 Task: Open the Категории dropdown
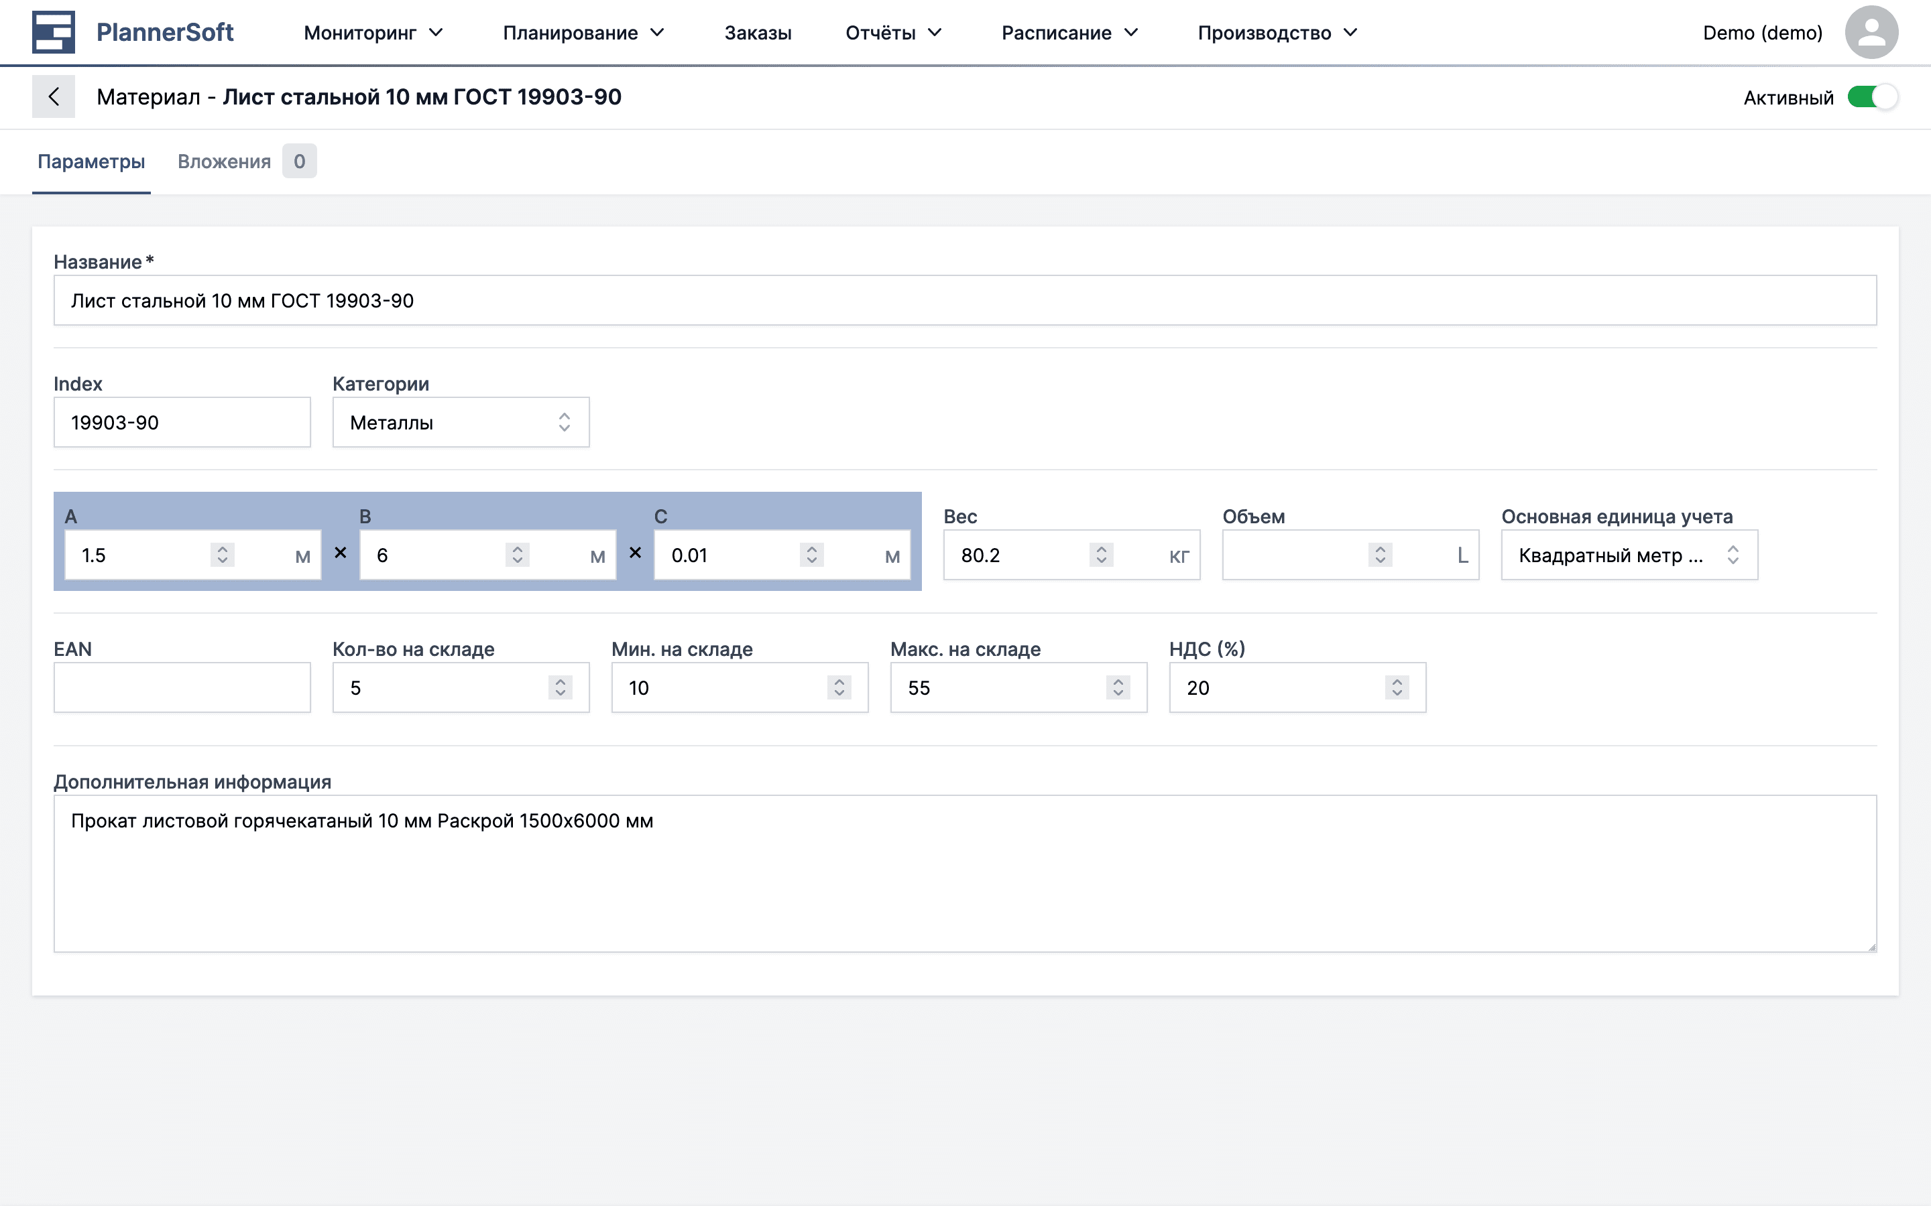pos(461,423)
